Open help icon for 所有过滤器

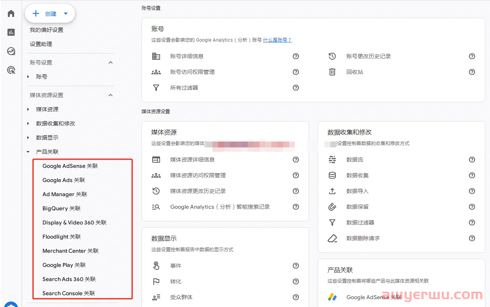tap(296, 88)
